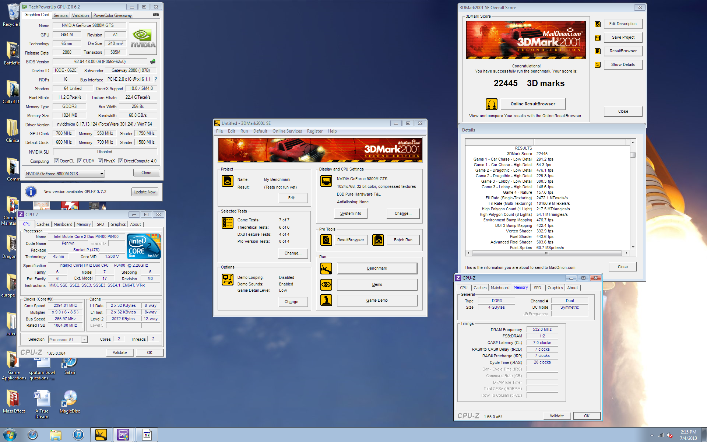Click the Selected Tests checklist icon
This screenshot has width=707, height=442.
[228, 223]
